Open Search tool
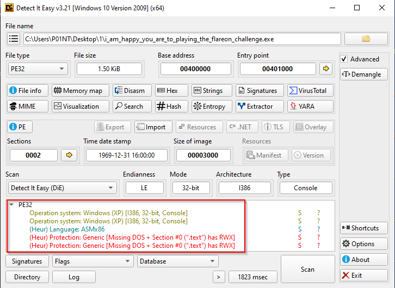The height and width of the screenshot is (288, 395). click(132, 106)
